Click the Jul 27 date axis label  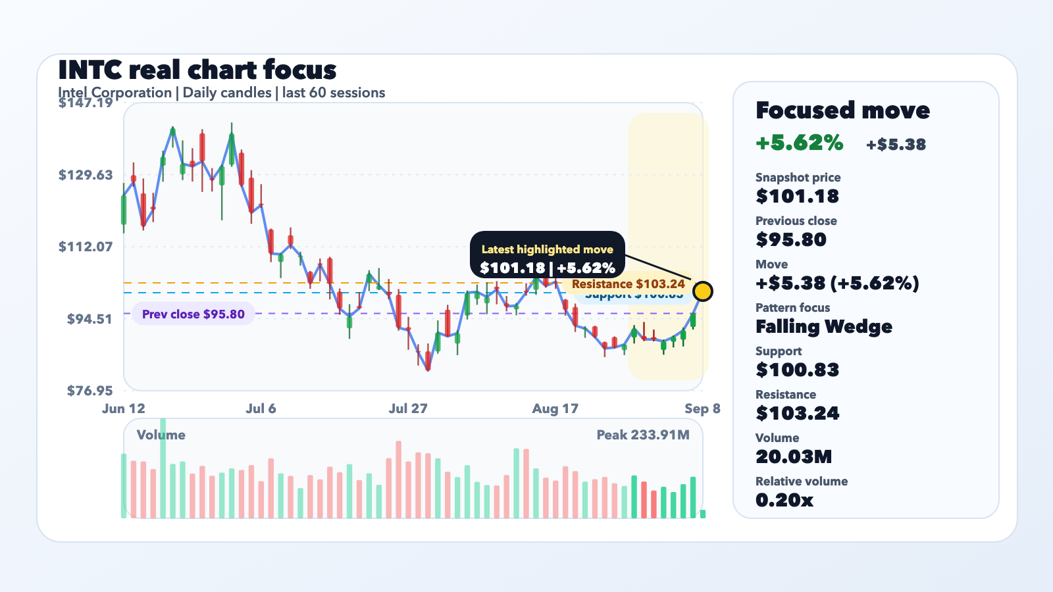click(x=408, y=408)
